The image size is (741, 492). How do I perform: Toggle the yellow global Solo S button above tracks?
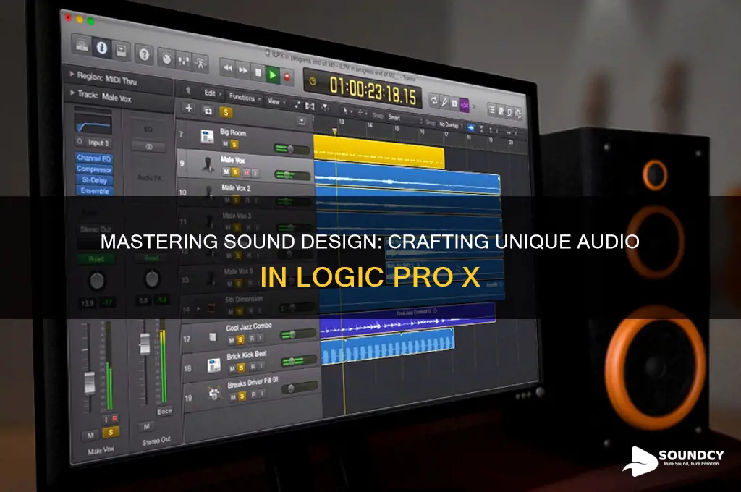coord(226,112)
